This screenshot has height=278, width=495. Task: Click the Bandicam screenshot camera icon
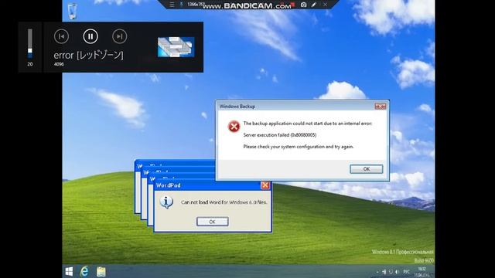[303, 5]
